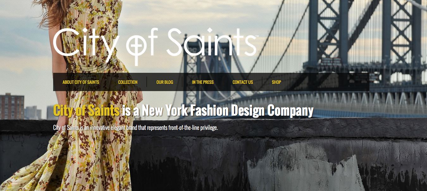
Task: Go to the Collection menu item
Action: coord(128,82)
